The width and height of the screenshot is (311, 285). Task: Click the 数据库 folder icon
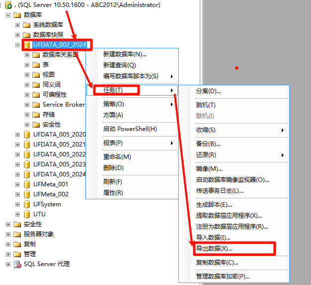coord(17,15)
